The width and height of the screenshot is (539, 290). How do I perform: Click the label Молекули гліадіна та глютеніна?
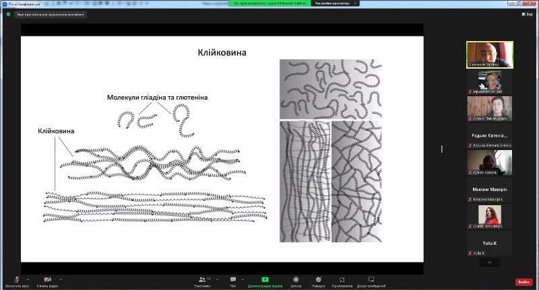157,98
